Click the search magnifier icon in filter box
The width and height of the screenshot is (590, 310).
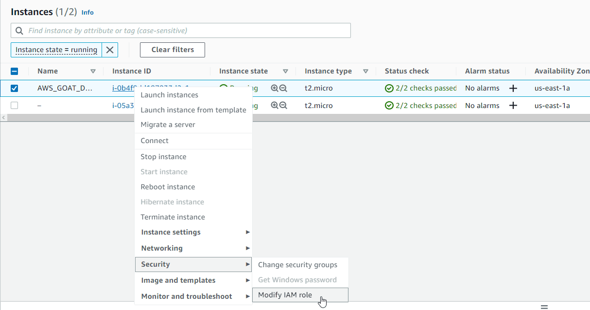coord(19,31)
